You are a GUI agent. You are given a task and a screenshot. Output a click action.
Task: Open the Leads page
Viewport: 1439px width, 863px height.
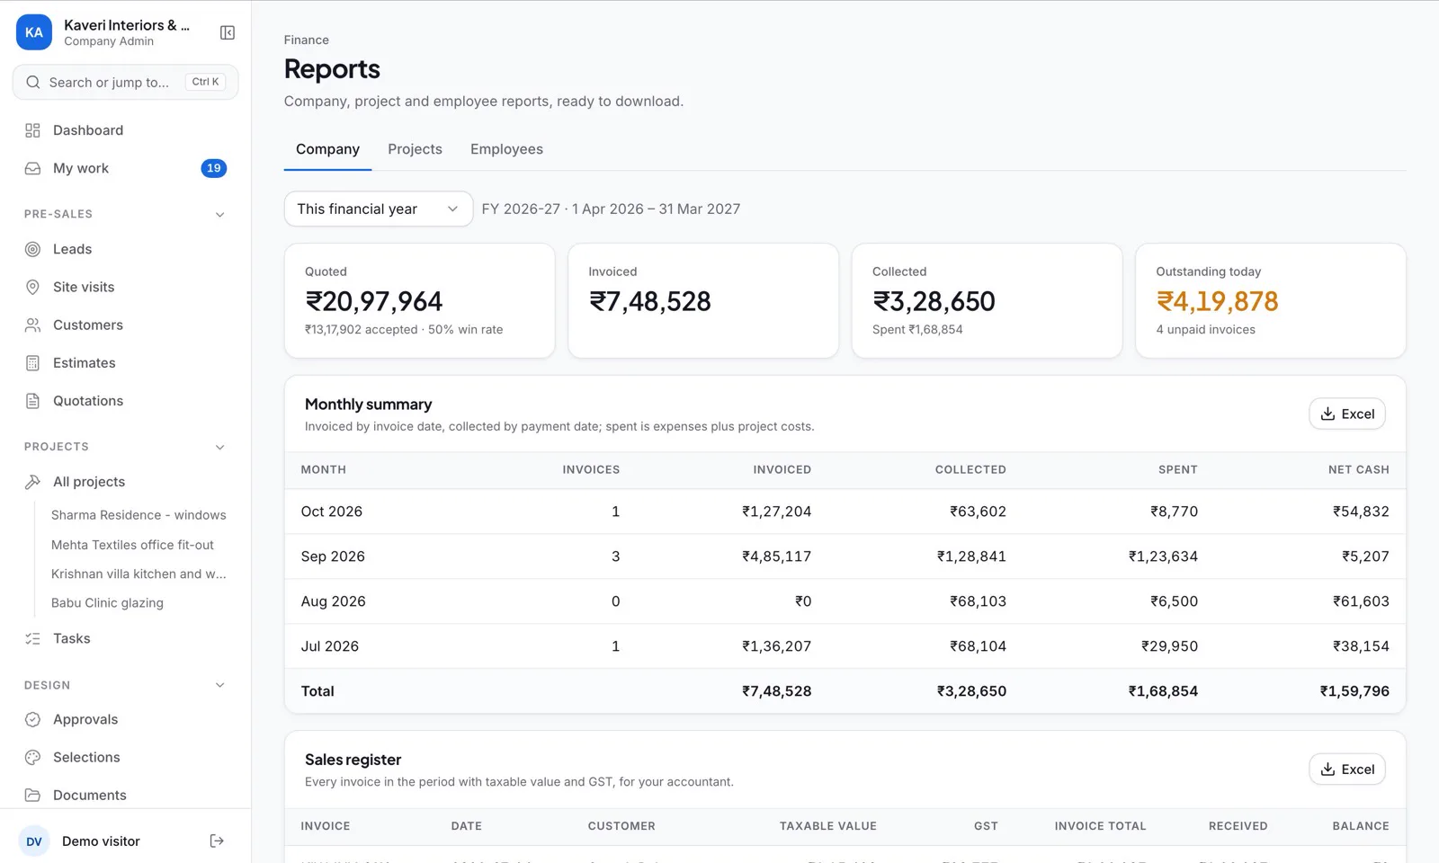click(x=72, y=249)
